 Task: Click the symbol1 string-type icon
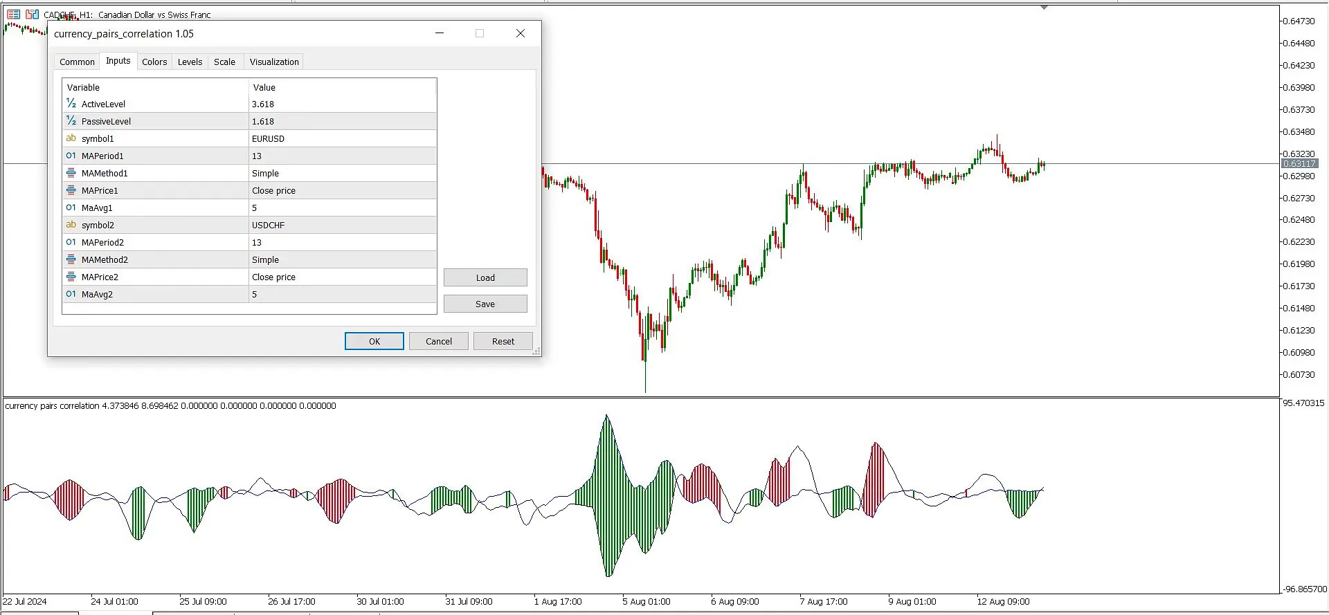click(x=71, y=138)
